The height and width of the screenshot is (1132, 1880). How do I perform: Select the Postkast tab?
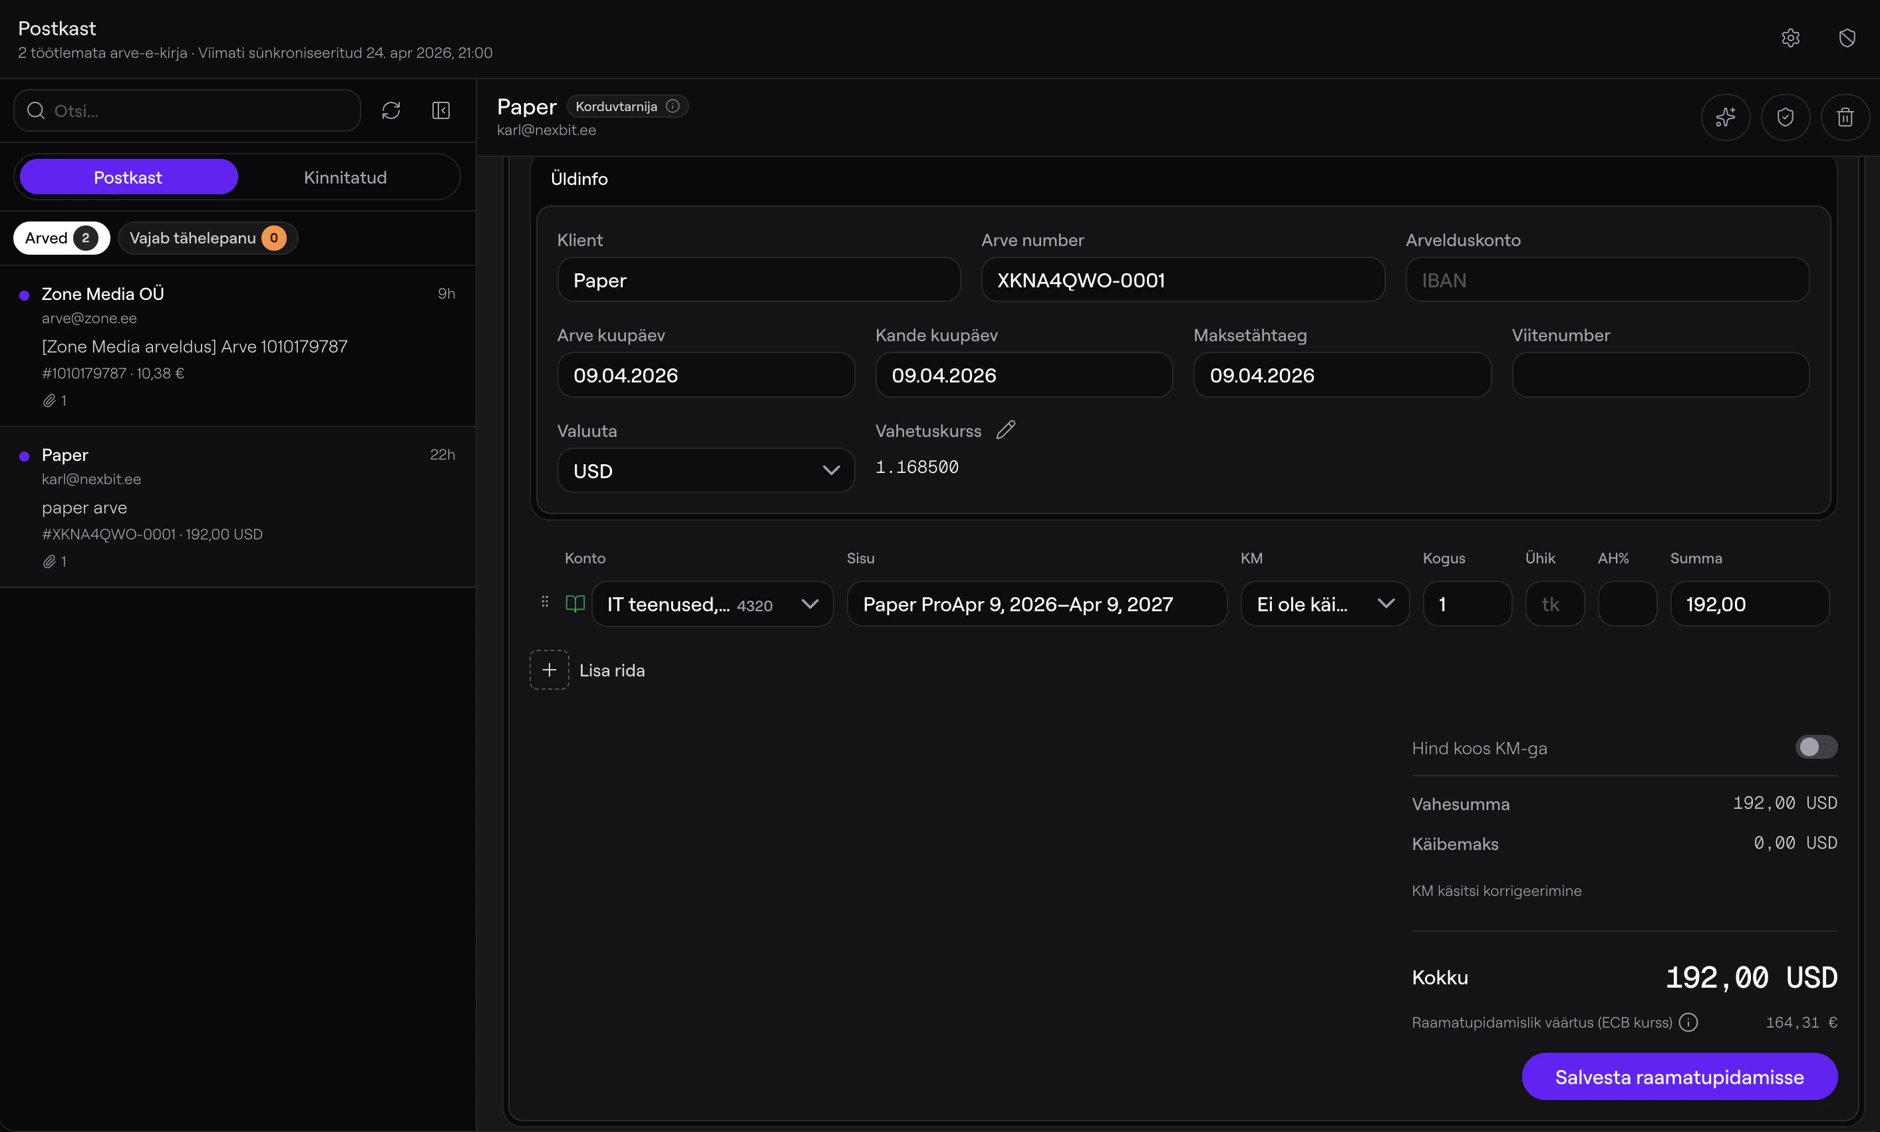click(128, 177)
